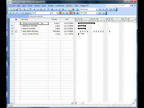The image size is (144, 108).
Task: Click the Undo icon
Action: pyautogui.click(x=48, y=9)
